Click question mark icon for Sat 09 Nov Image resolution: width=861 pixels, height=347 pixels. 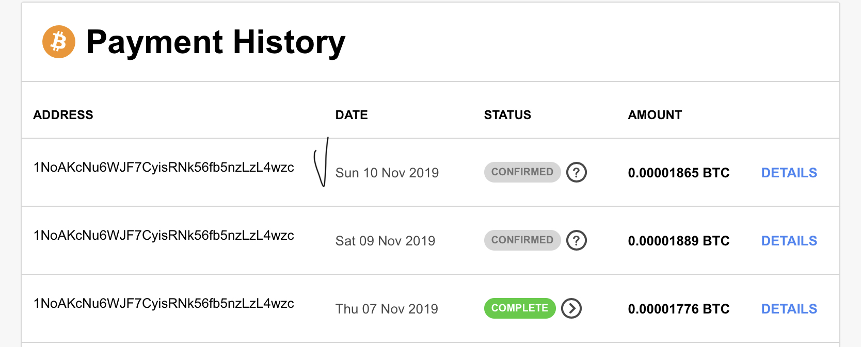click(x=576, y=240)
